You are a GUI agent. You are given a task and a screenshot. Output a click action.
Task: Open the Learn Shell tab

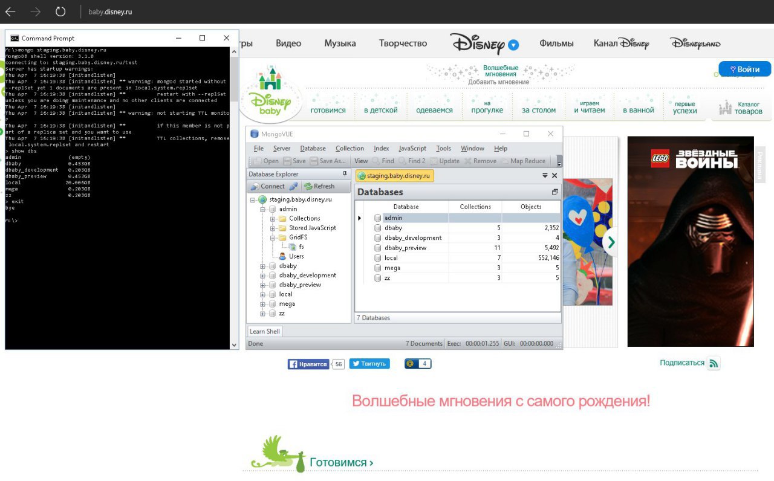pyautogui.click(x=265, y=331)
